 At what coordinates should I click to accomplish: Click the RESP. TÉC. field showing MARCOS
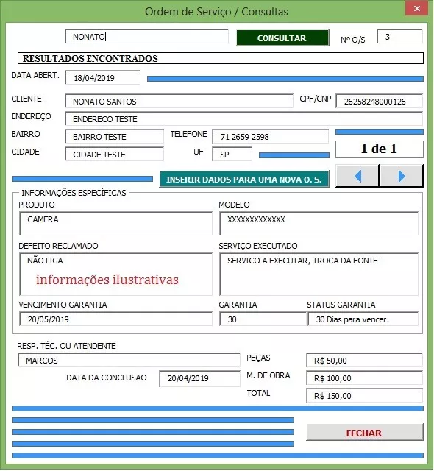(x=129, y=360)
